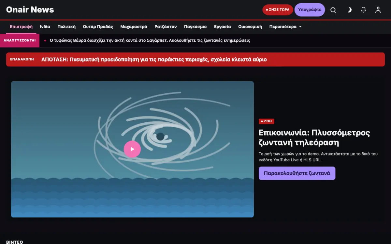The width and height of the screenshot is (391, 244).
Task: Click the cyclone video thumbnail image
Action: (x=132, y=149)
